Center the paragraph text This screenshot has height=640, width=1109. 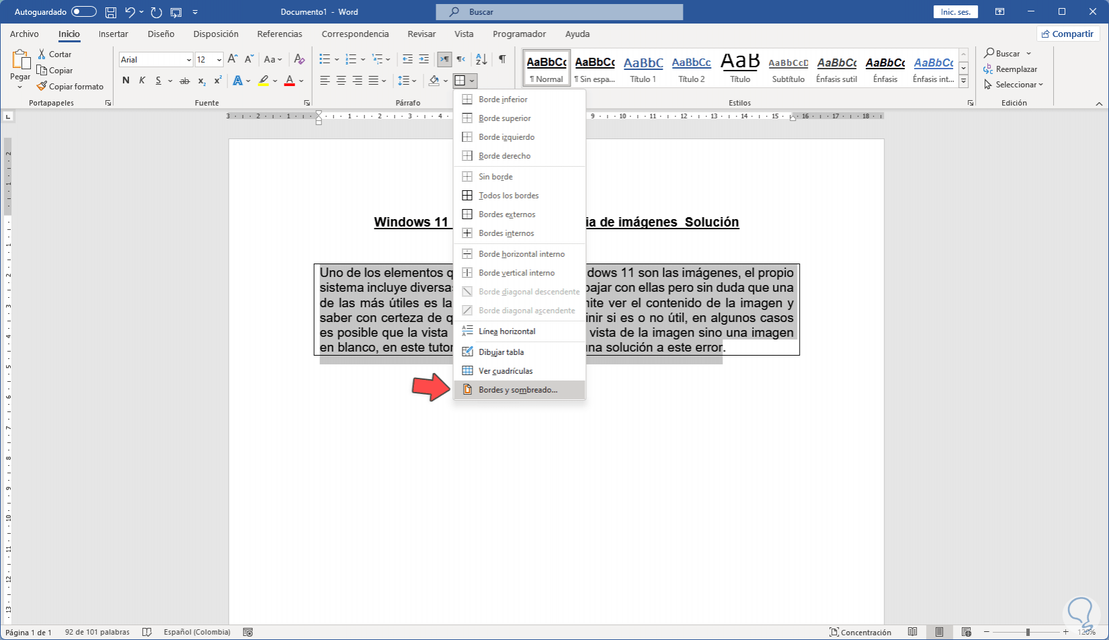(x=341, y=81)
